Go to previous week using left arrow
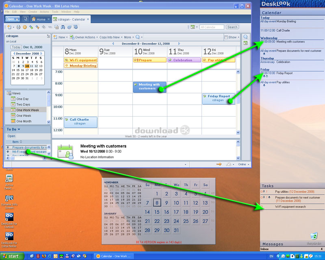 tap(113, 43)
